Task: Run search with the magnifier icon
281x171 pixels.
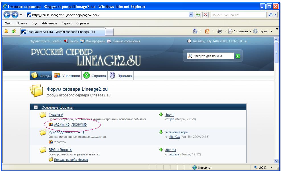Action: 270,15
